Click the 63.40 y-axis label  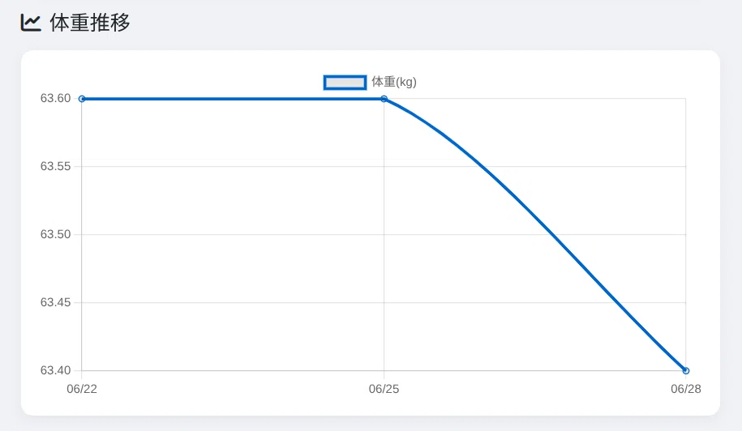point(55,370)
